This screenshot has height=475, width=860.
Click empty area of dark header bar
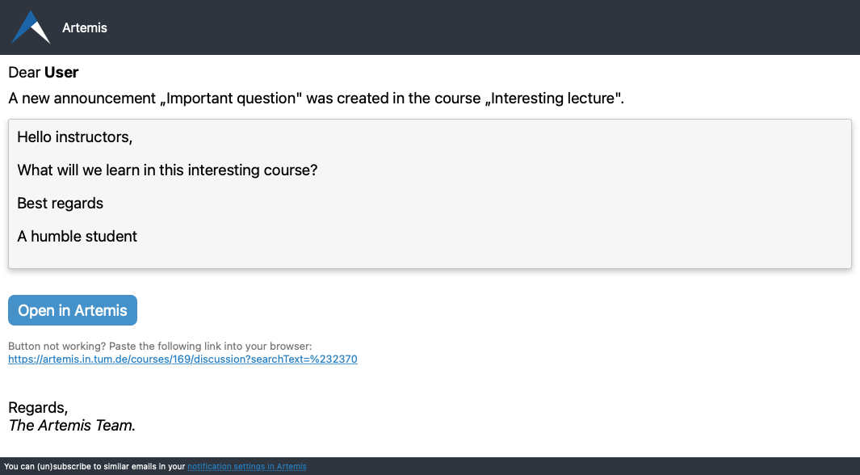click(485, 27)
